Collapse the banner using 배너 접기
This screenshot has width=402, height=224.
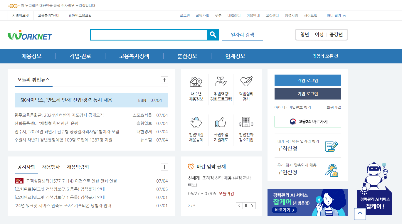(x=335, y=16)
